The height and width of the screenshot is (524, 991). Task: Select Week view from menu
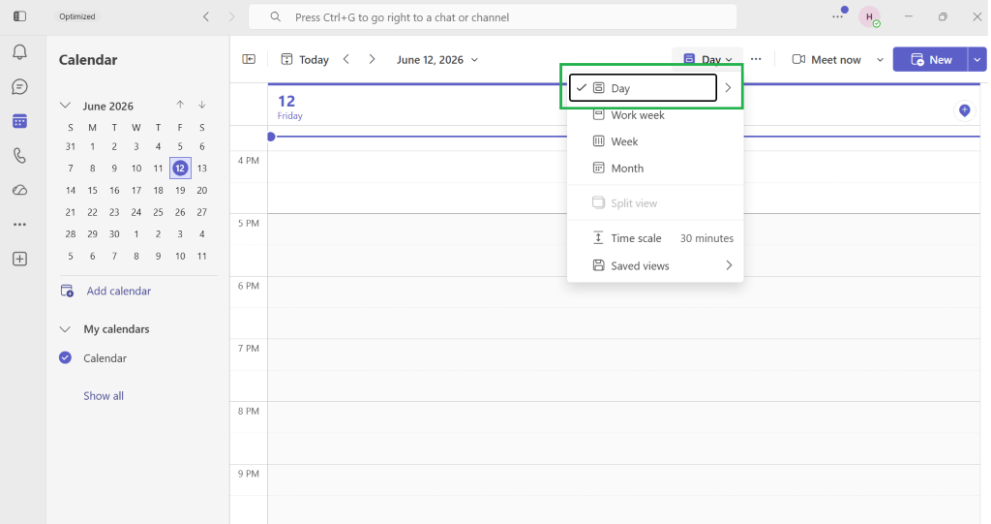(x=655, y=141)
